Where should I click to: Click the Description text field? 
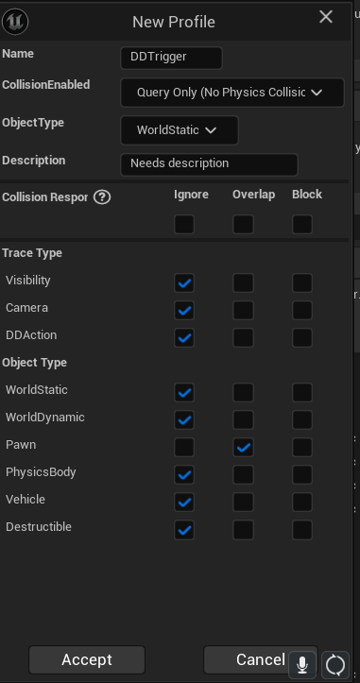click(209, 164)
